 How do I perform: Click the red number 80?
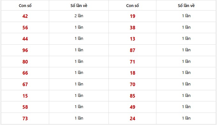click(x=25, y=62)
